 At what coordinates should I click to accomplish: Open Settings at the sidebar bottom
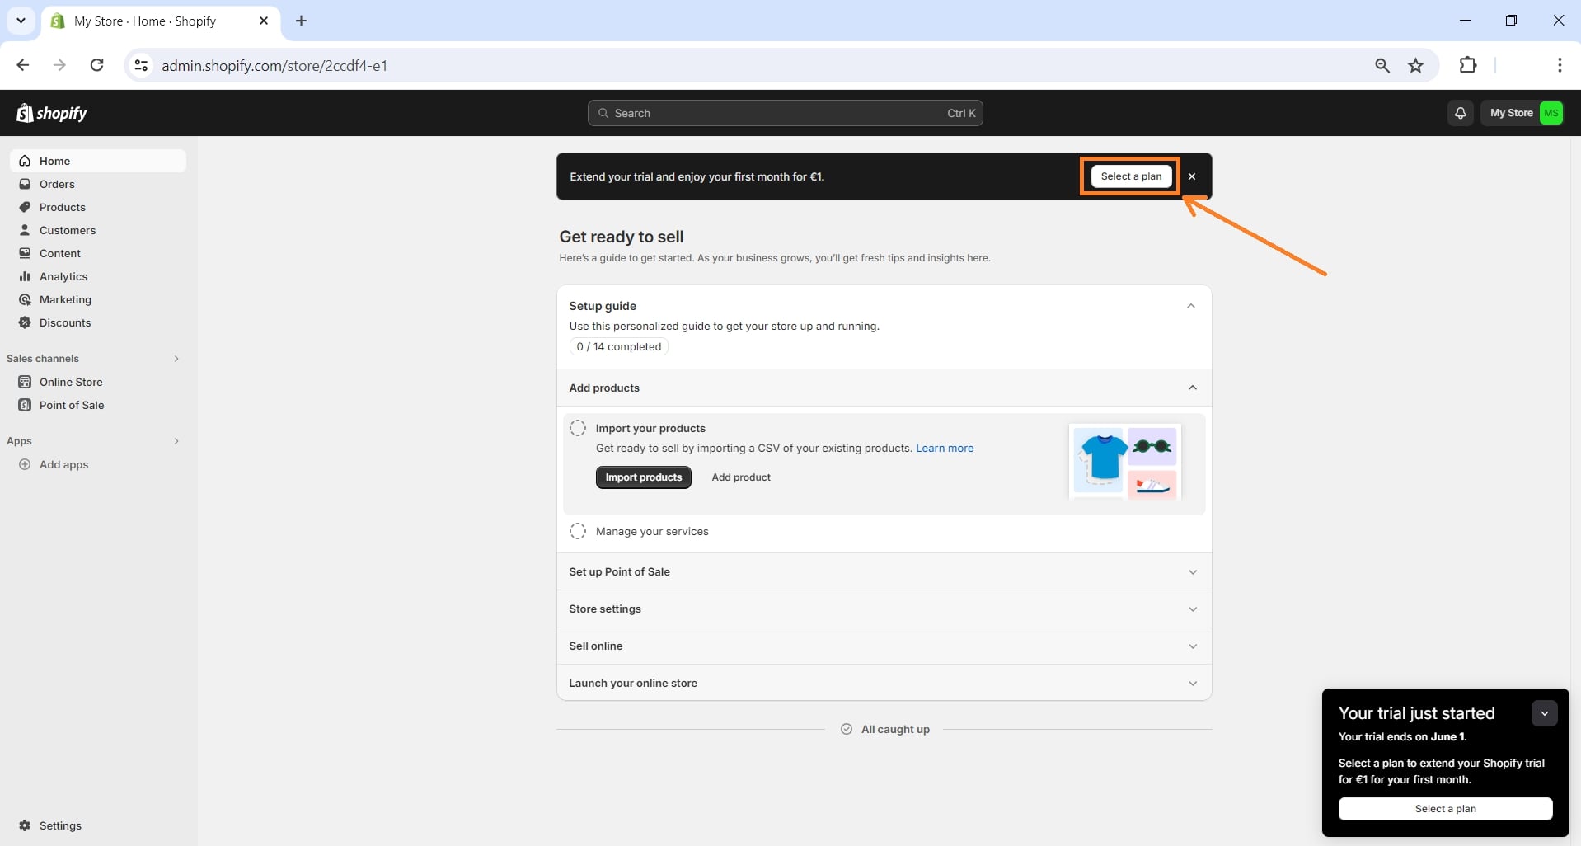98,825
